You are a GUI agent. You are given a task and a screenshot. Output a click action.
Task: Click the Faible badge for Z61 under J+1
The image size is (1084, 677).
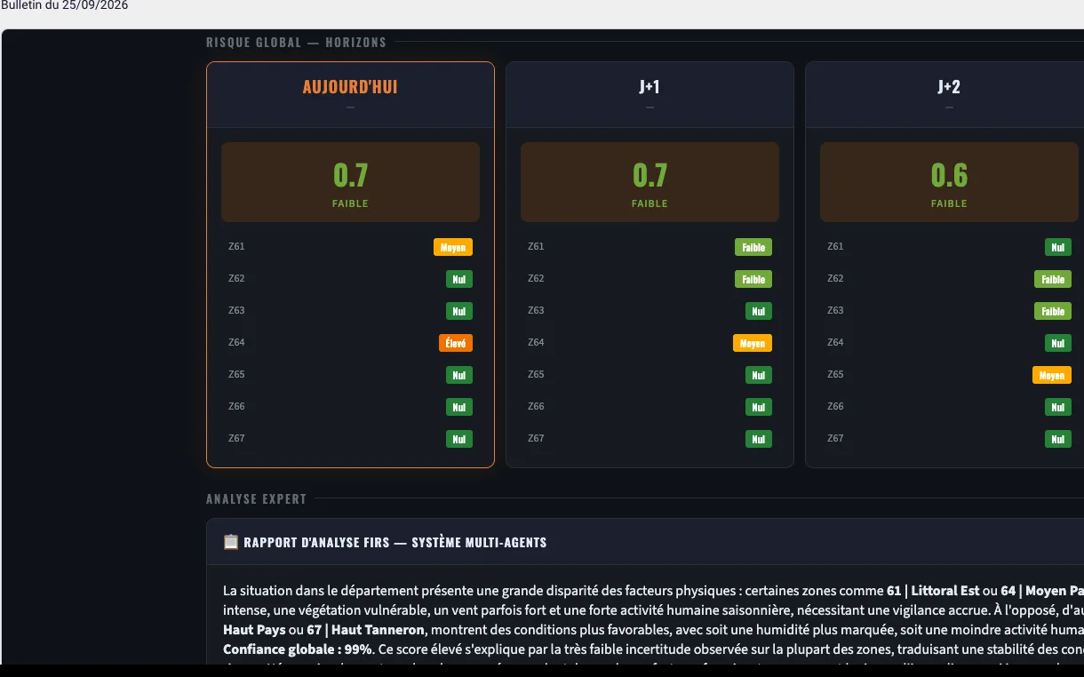pyautogui.click(x=753, y=247)
